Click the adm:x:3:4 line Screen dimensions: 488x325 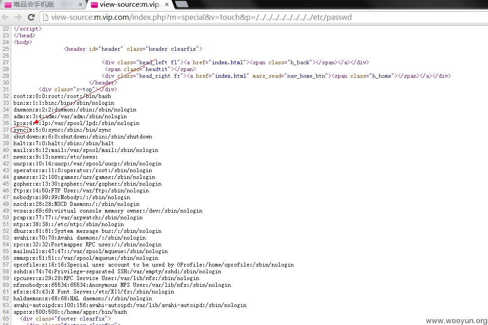tap(70, 116)
